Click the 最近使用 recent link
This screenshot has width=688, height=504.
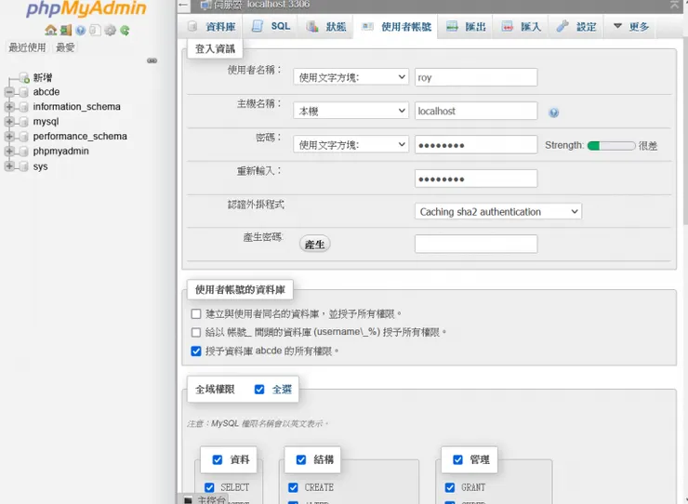point(27,47)
